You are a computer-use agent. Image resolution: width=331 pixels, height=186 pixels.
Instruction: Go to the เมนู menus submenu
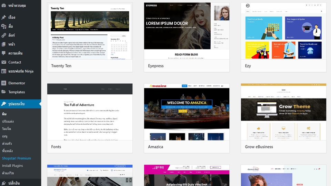4,136
